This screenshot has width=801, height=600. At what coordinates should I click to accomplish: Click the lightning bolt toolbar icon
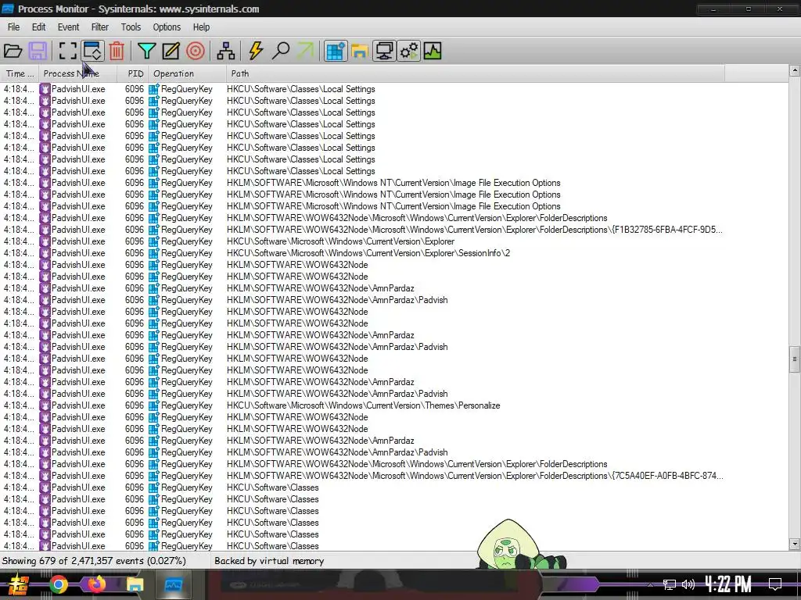click(x=256, y=51)
